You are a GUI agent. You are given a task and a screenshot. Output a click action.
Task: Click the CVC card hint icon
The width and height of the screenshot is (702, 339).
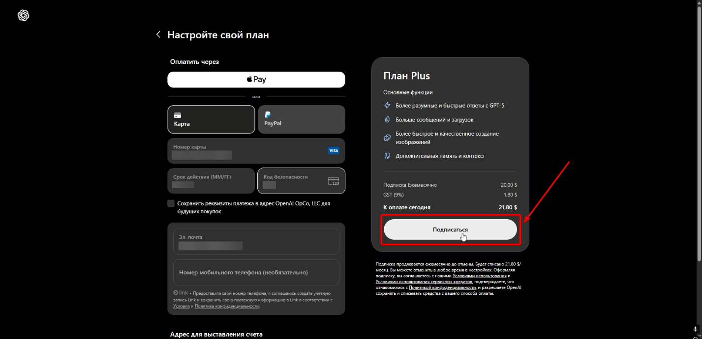[334, 181]
